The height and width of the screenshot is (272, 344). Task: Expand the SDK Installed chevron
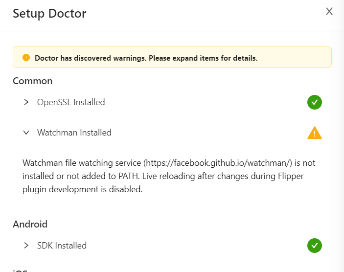26,246
